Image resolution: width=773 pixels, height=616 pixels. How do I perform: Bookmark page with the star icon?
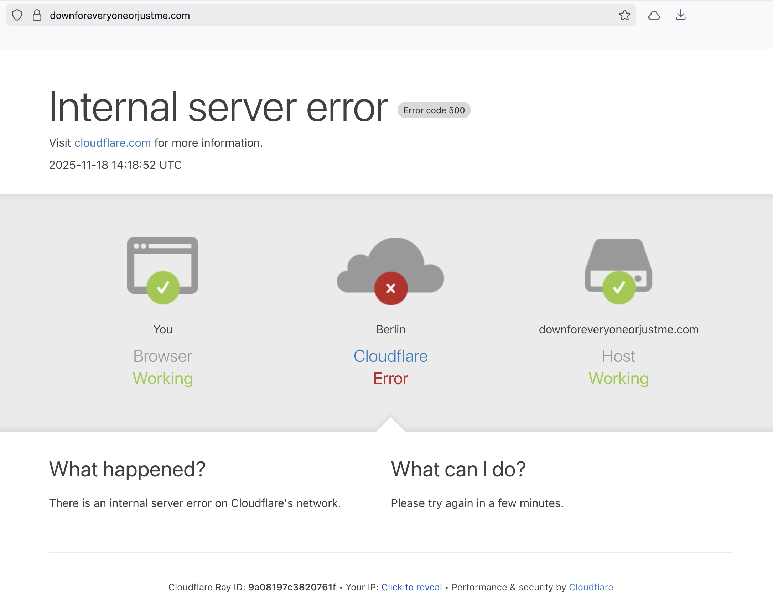[x=624, y=15]
